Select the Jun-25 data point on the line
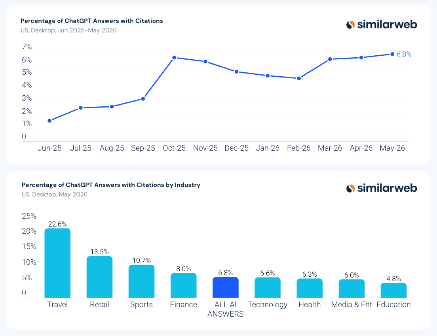This screenshot has width=437, height=336. [x=49, y=121]
